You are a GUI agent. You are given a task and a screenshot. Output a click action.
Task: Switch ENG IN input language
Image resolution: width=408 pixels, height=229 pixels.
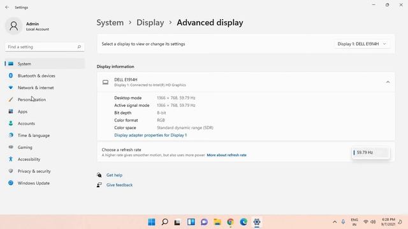[354, 222]
